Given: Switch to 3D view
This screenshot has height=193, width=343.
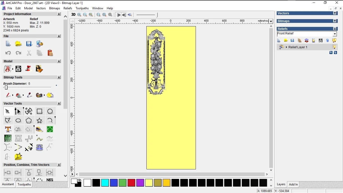Looking at the screenshot, I should (x=73, y=15).
